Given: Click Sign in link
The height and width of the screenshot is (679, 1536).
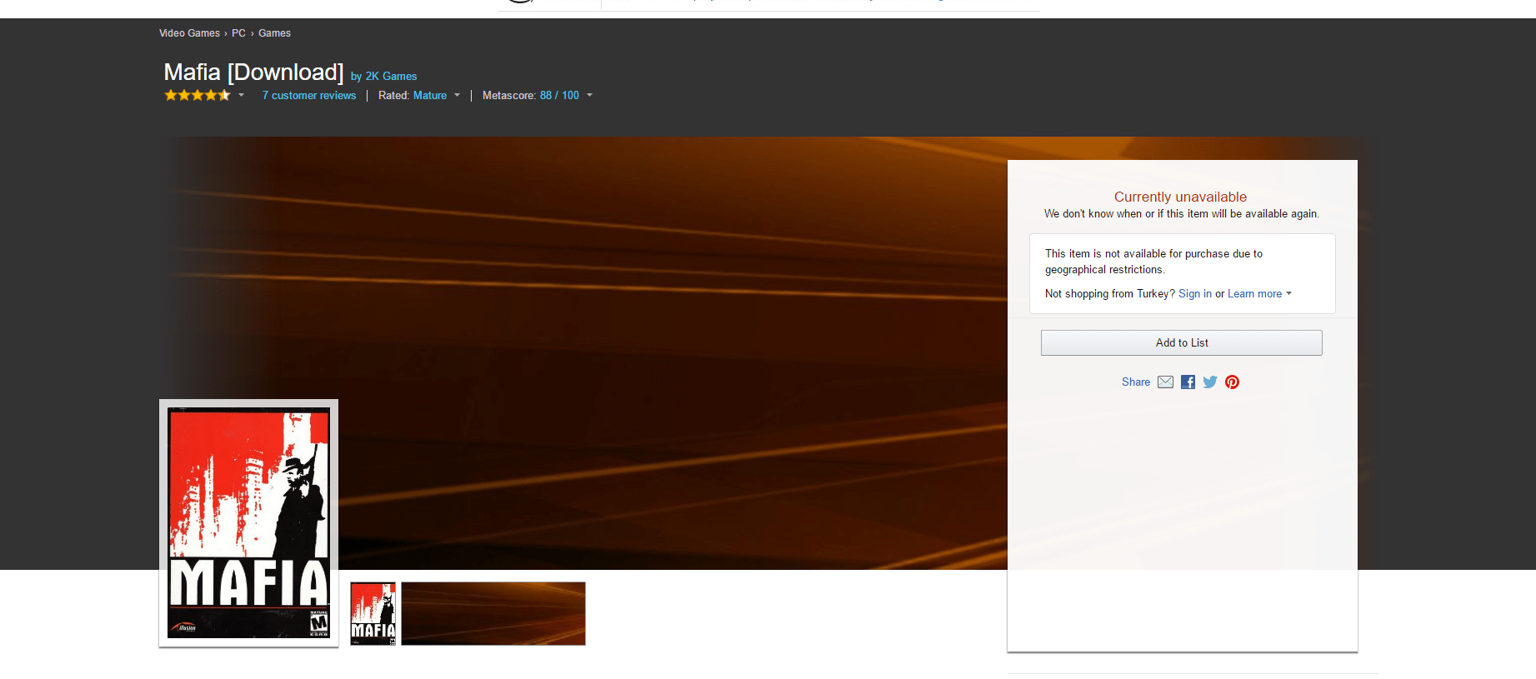Looking at the screenshot, I should (1195, 293).
